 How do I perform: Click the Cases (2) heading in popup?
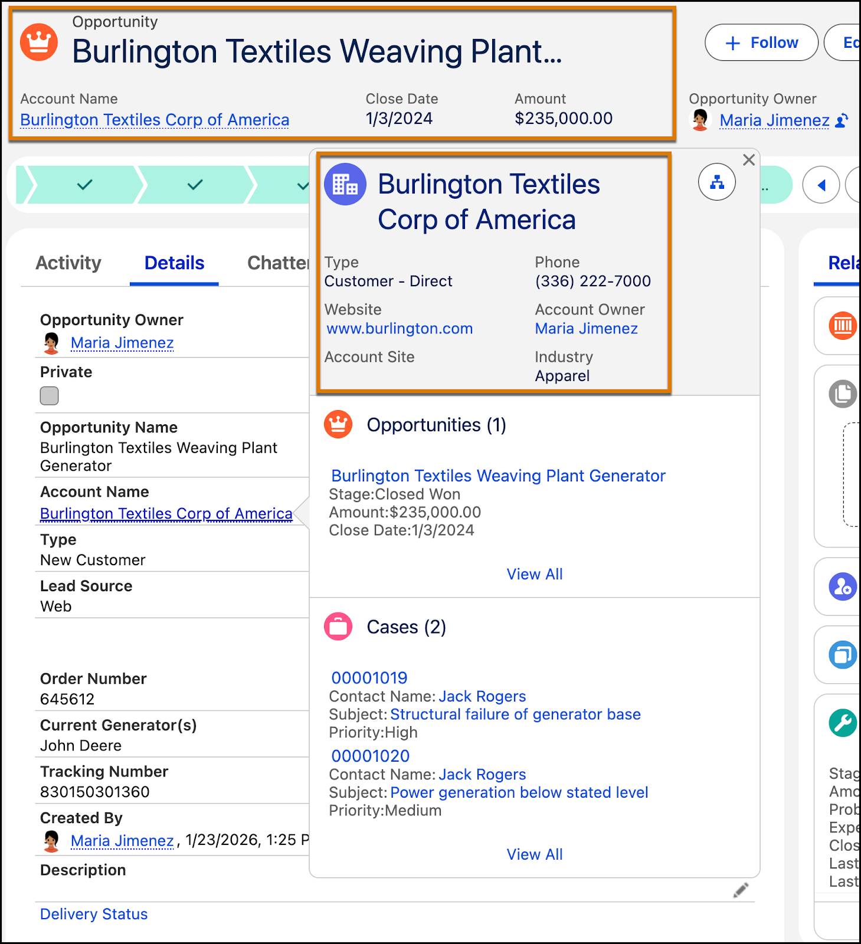[x=406, y=627]
